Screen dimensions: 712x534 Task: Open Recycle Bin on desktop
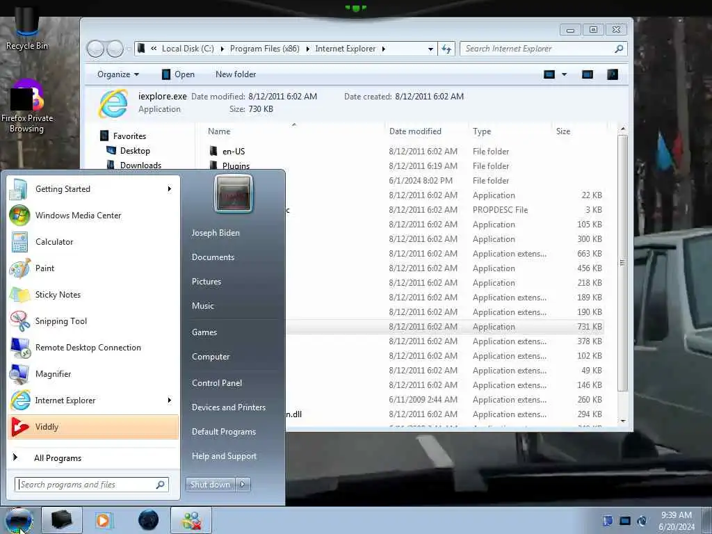pyautogui.click(x=27, y=28)
